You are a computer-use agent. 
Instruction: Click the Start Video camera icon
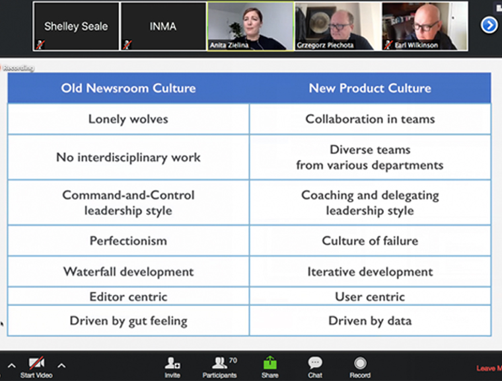36,362
